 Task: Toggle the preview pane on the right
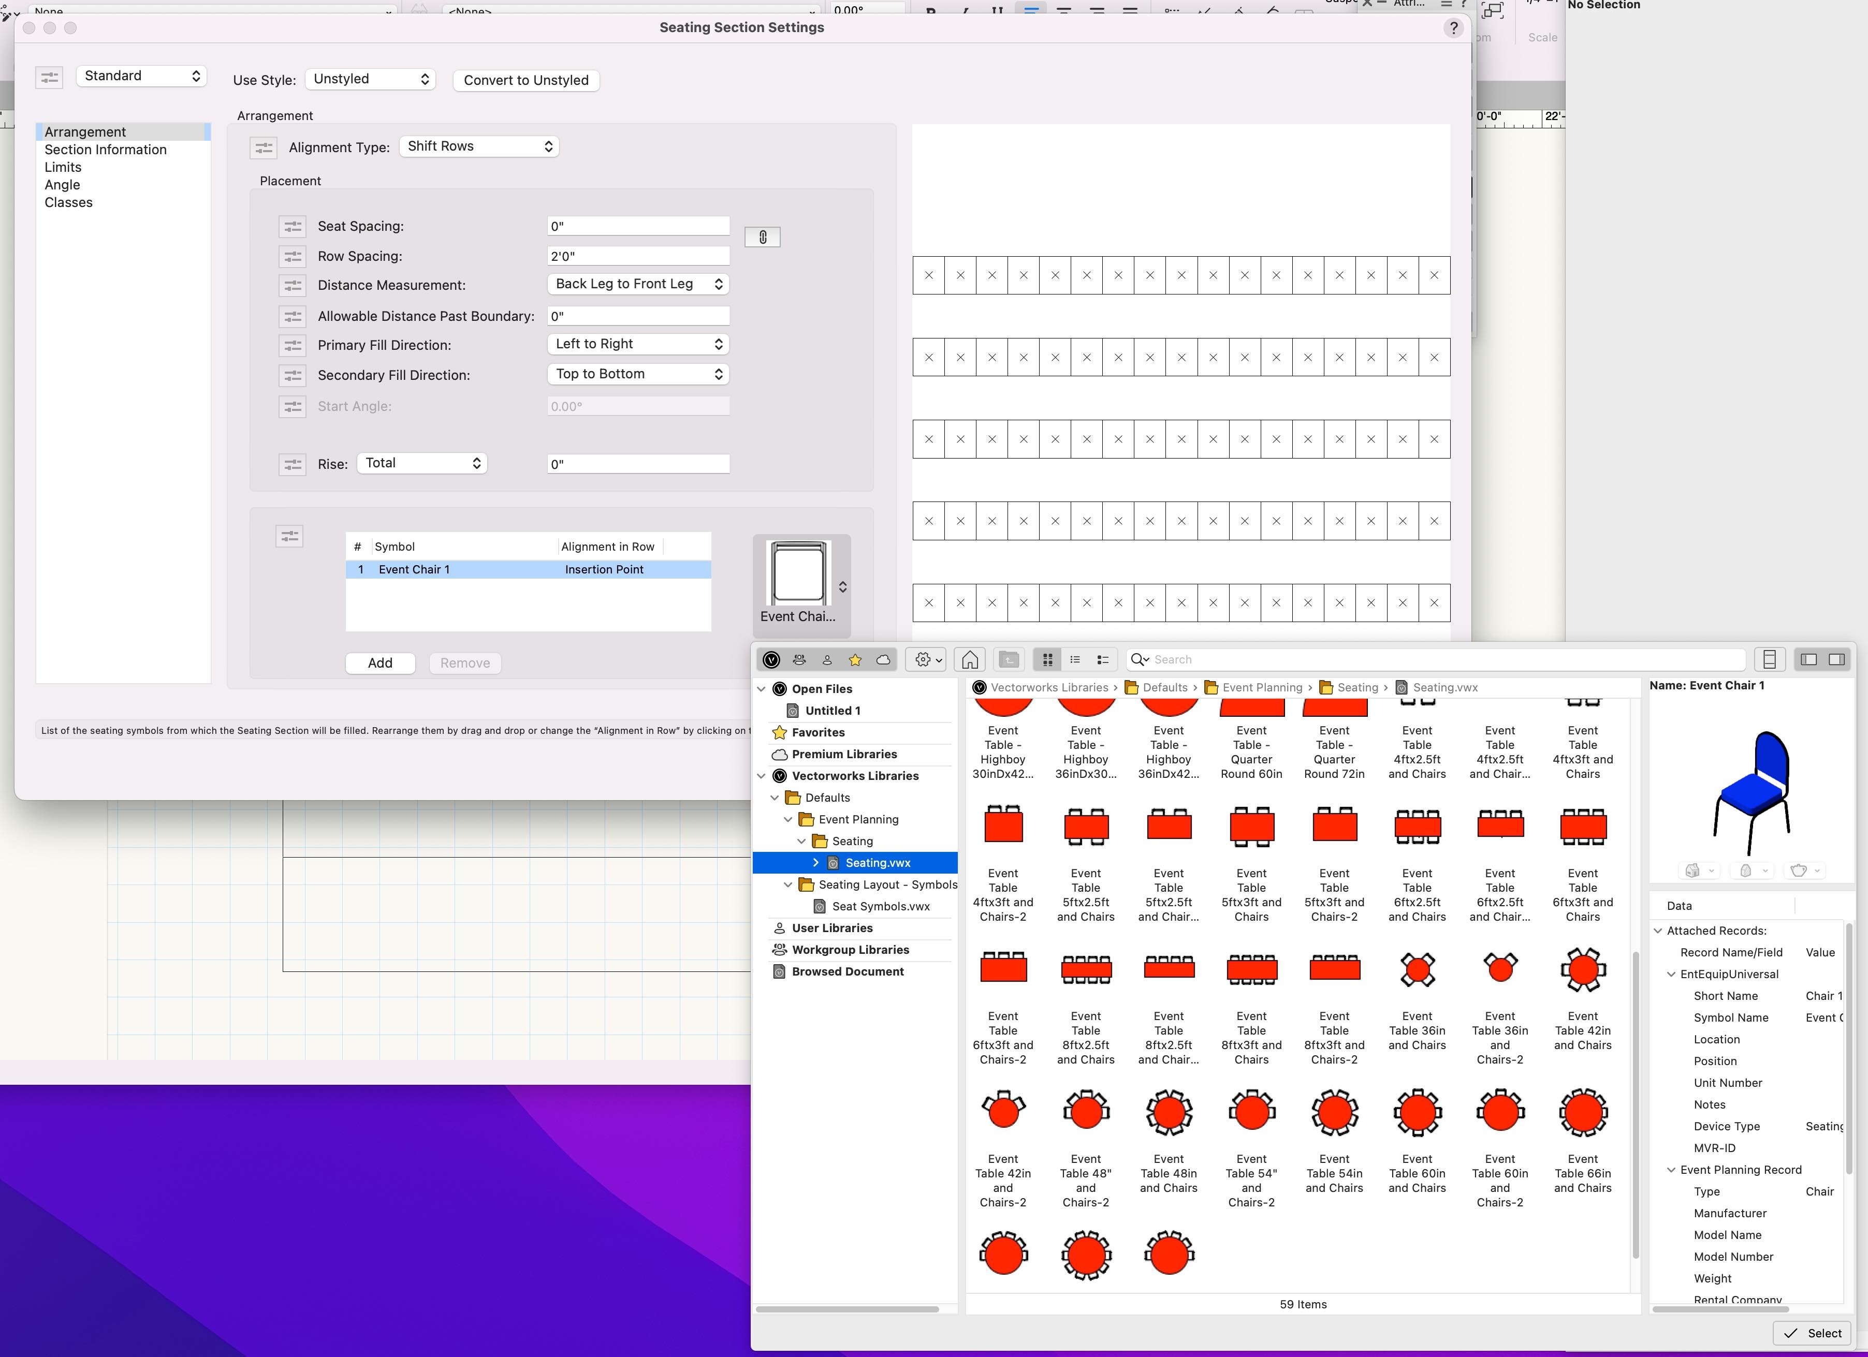point(1837,659)
